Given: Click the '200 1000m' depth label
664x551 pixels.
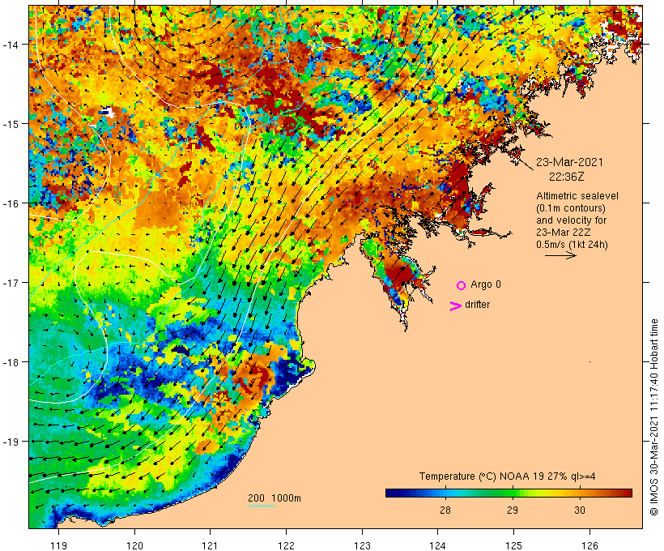Looking at the screenshot, I should coord(275,498).
